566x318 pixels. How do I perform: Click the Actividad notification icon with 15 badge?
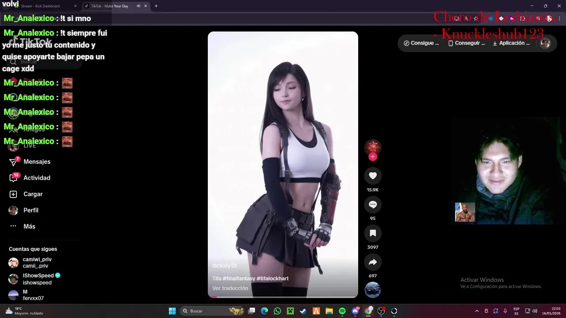13,178
